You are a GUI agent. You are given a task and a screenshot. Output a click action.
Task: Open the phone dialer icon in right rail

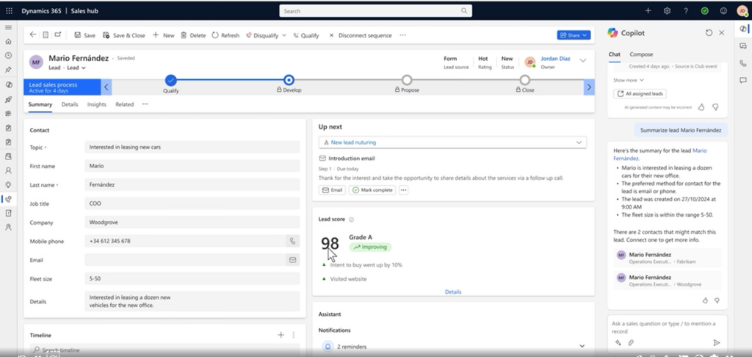pos(742,63)
